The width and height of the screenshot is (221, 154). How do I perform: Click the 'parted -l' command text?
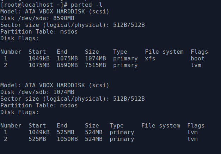click(x=87, y=5)
